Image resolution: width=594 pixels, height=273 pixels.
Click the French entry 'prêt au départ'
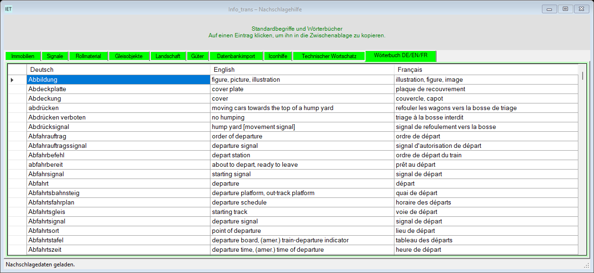coord(486,165)
